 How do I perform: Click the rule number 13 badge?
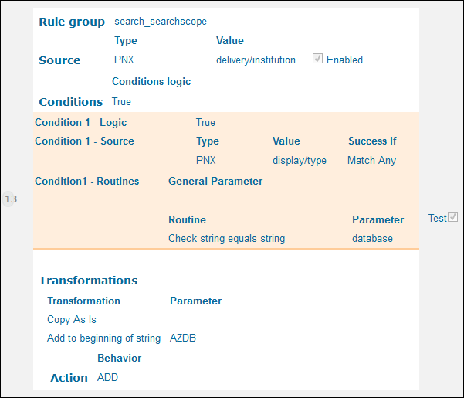click(x=11, y=199)
